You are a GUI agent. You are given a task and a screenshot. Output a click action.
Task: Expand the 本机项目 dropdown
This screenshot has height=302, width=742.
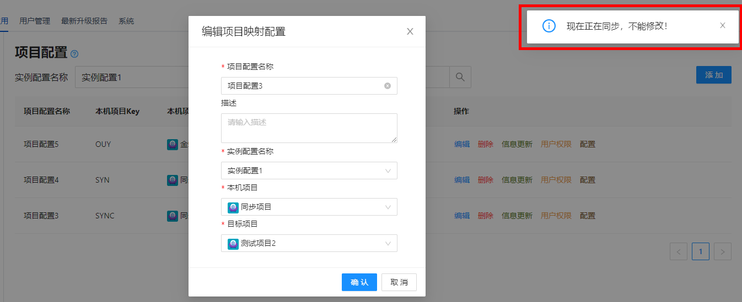[x=309, y=207]
